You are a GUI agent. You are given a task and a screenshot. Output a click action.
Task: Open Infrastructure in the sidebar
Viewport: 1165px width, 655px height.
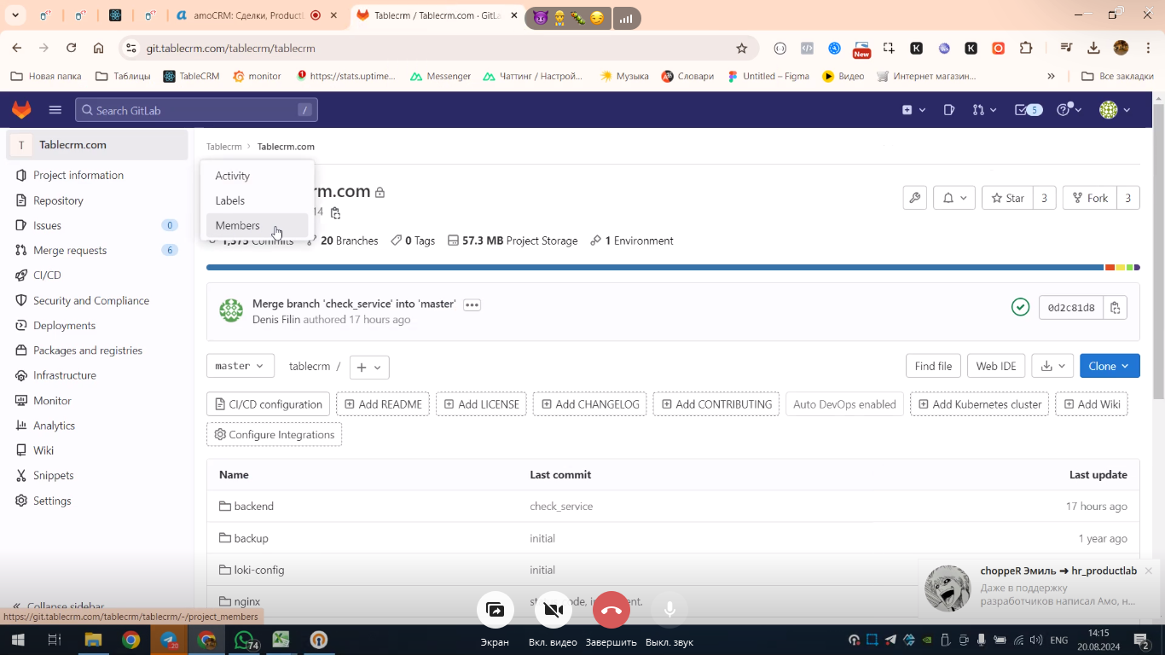97,375
